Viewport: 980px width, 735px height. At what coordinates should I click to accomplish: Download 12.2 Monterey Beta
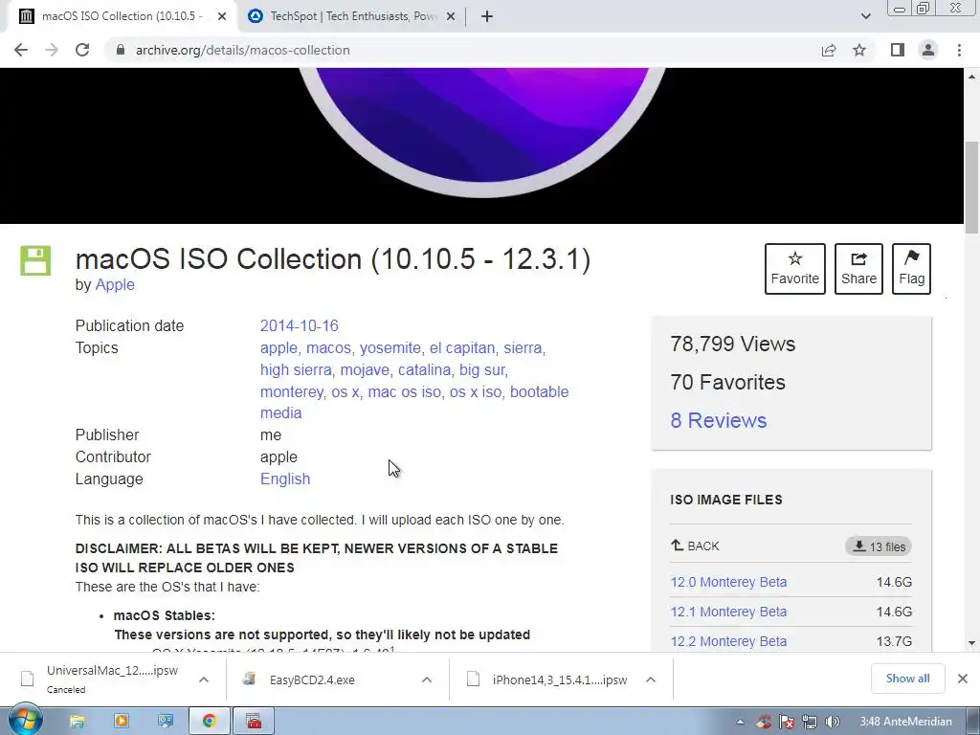tap(728, 641)
